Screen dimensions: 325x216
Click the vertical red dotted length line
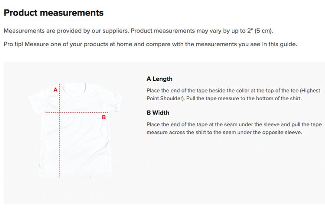coord(59,130)
